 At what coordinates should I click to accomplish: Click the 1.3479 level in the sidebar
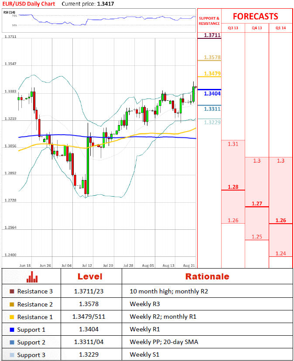point(212,74)
